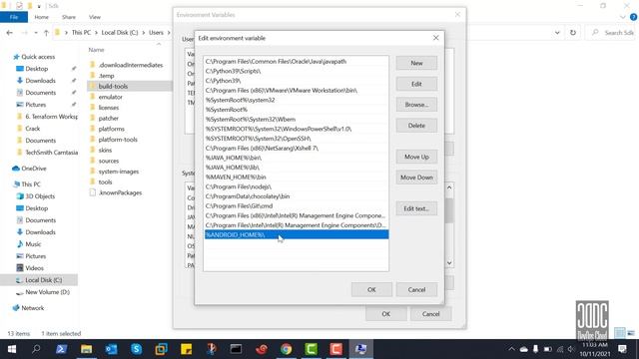Select the C:\Program Files\Git\cmd entry

coord(297,206)
